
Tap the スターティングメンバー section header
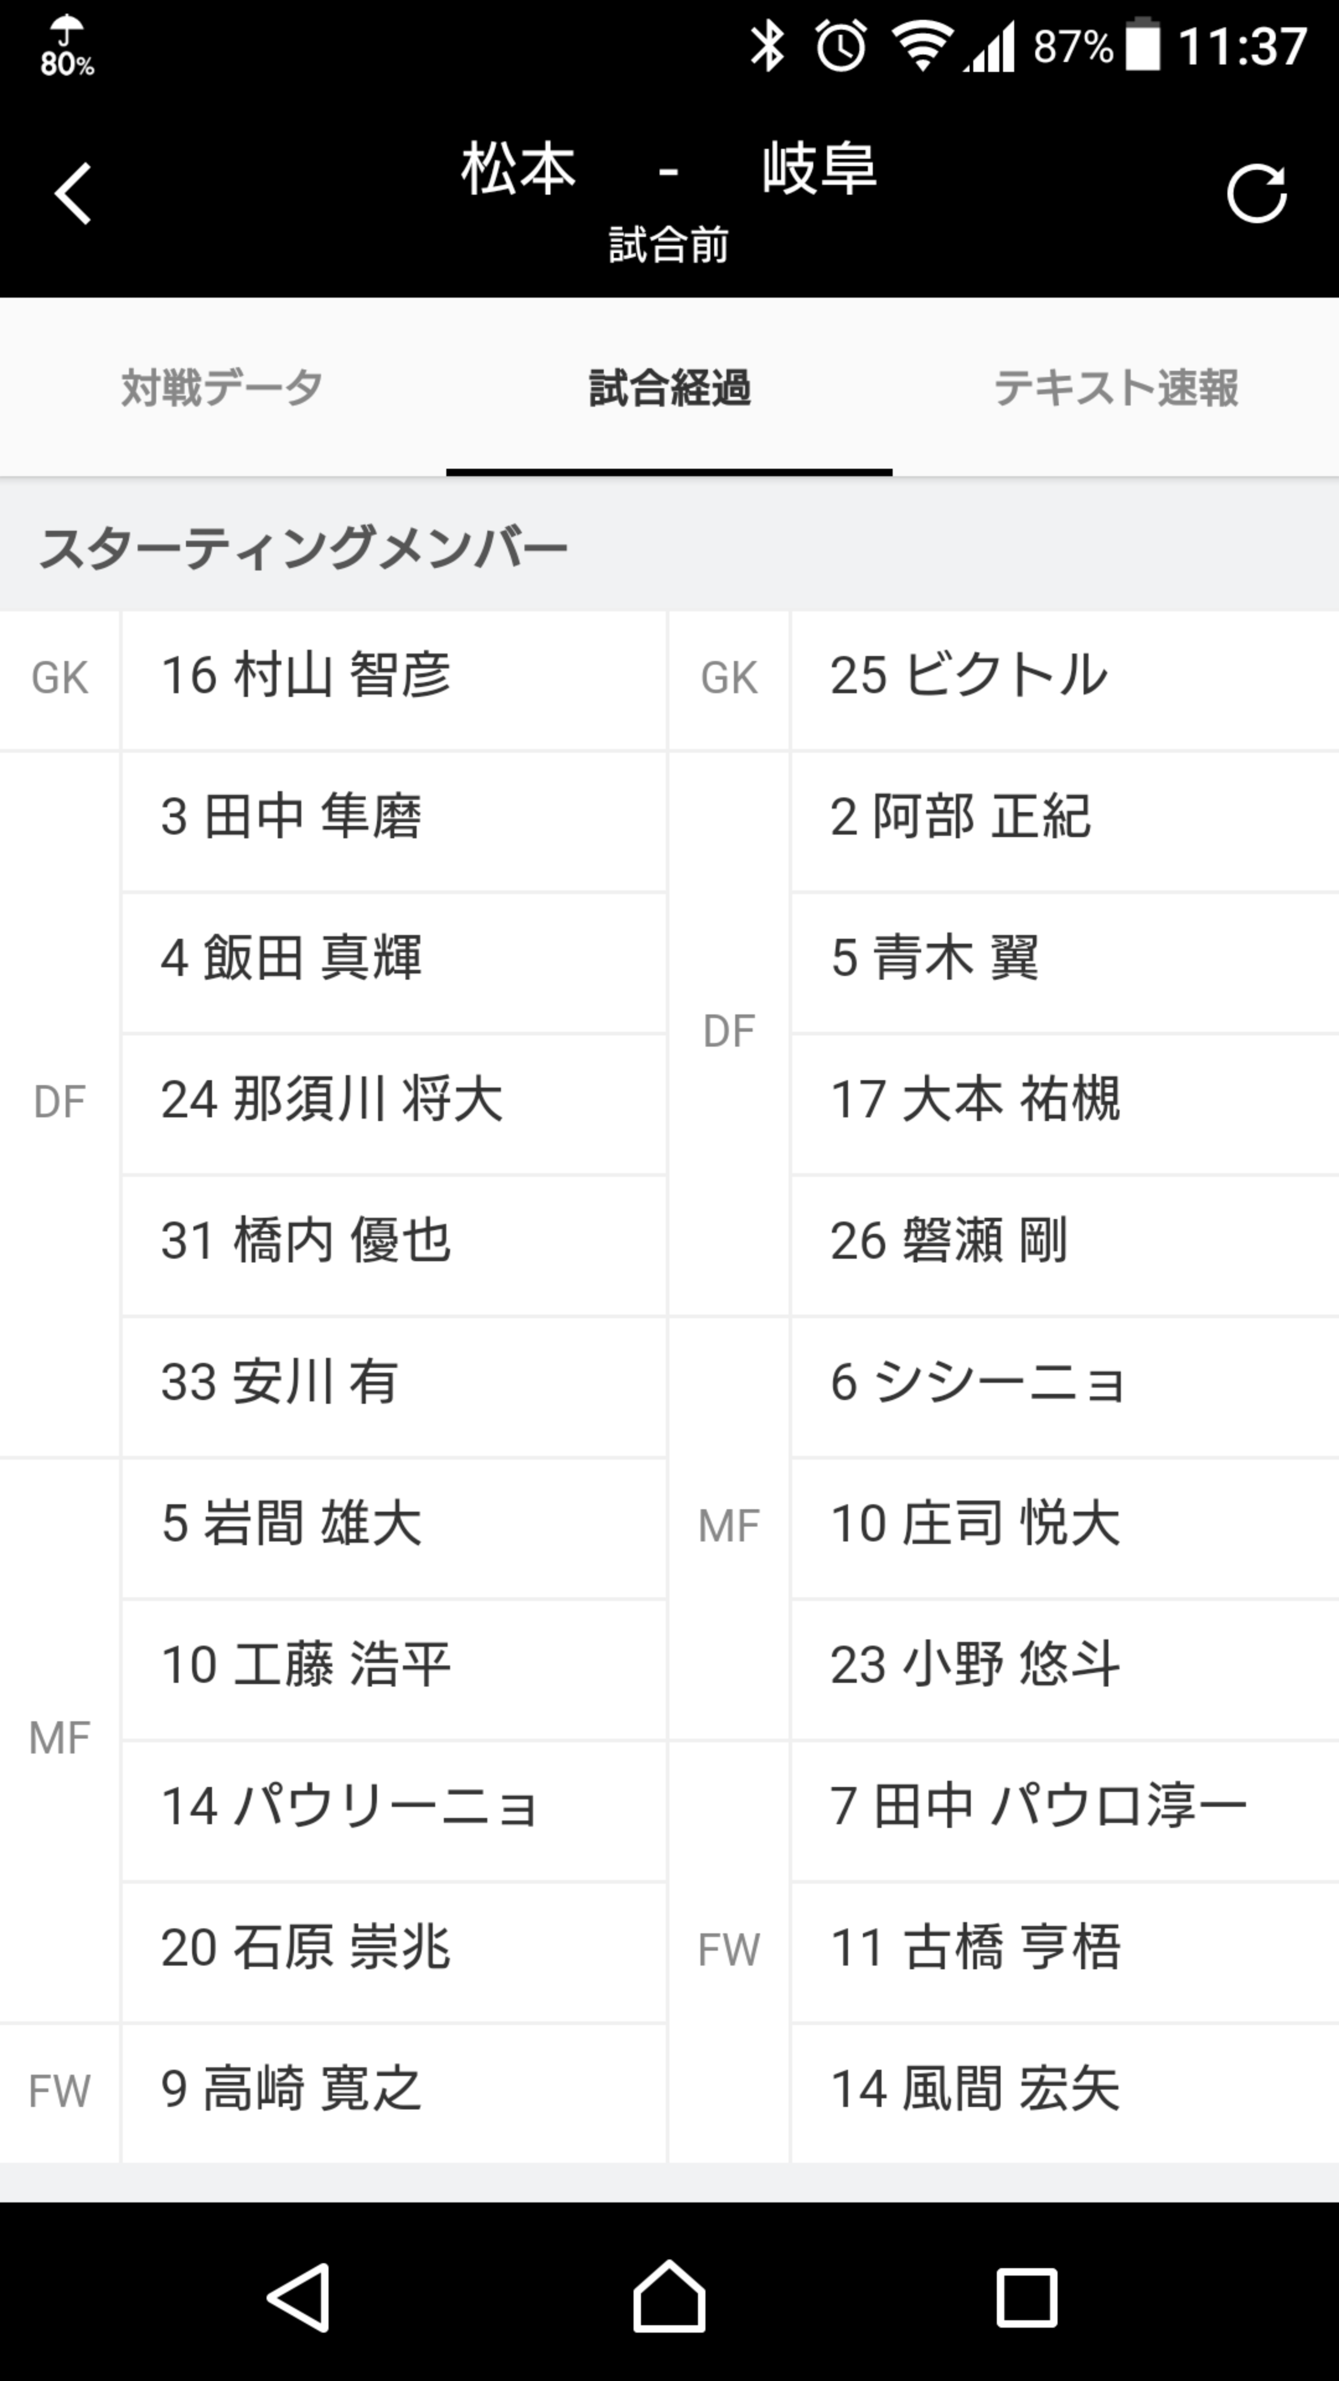pyautogui.click(x=303, y=547)
